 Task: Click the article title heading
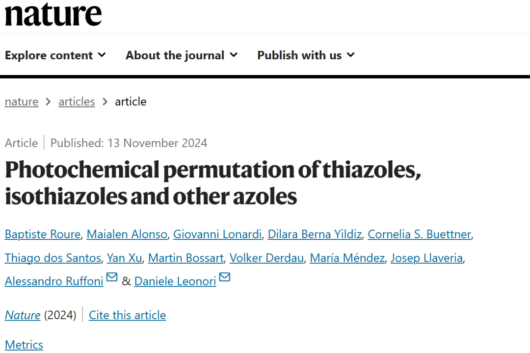point(213,183)
